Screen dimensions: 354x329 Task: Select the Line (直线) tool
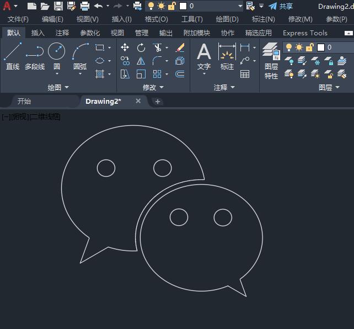coord(13,56)
